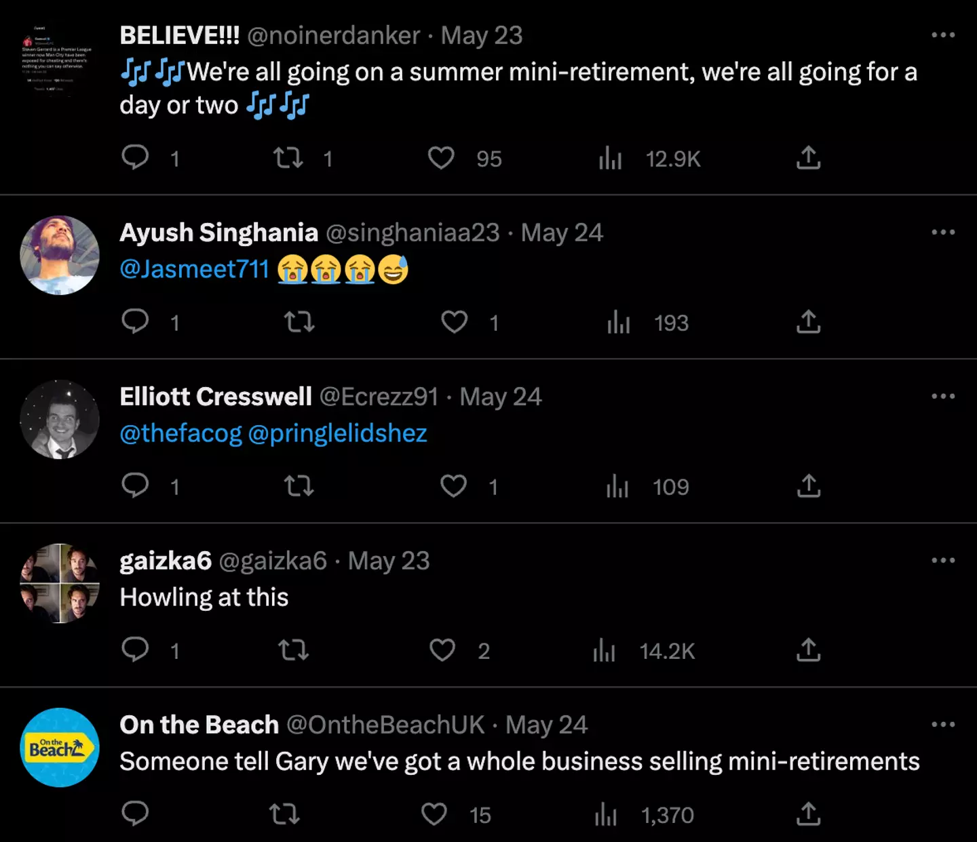
Task: Share Ayush Singhania's tweet
Action: 808,322
